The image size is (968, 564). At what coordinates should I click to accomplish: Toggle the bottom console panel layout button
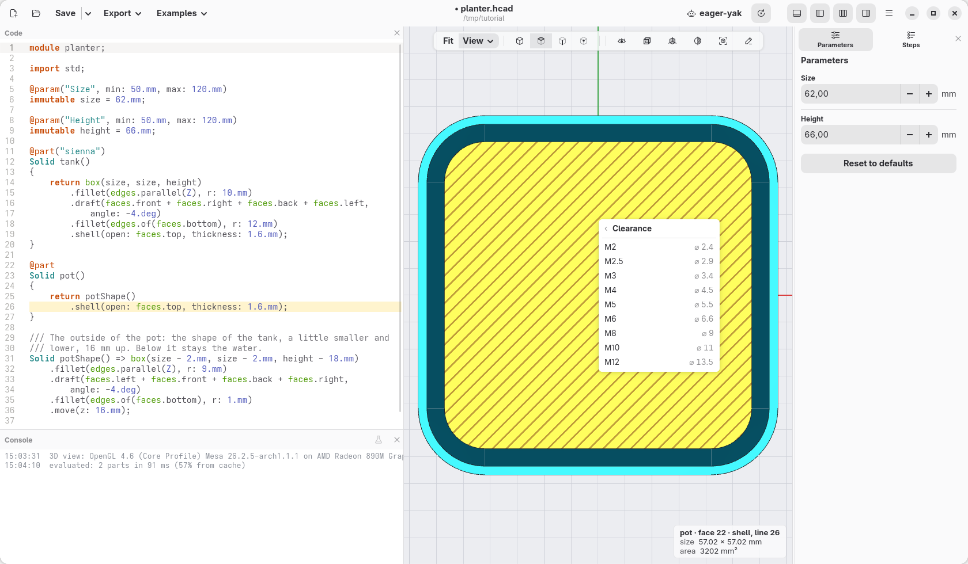pyautogui.click(x=797, y=13)
